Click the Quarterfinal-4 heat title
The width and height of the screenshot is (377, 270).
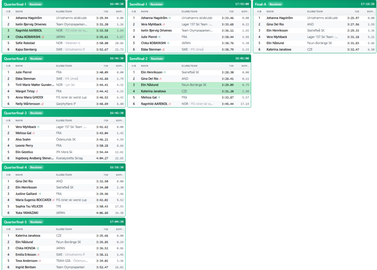[x=15, y=167]
